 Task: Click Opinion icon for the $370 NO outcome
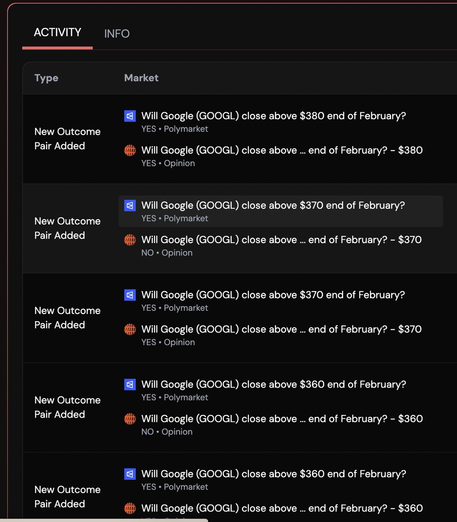pos(130,240)
